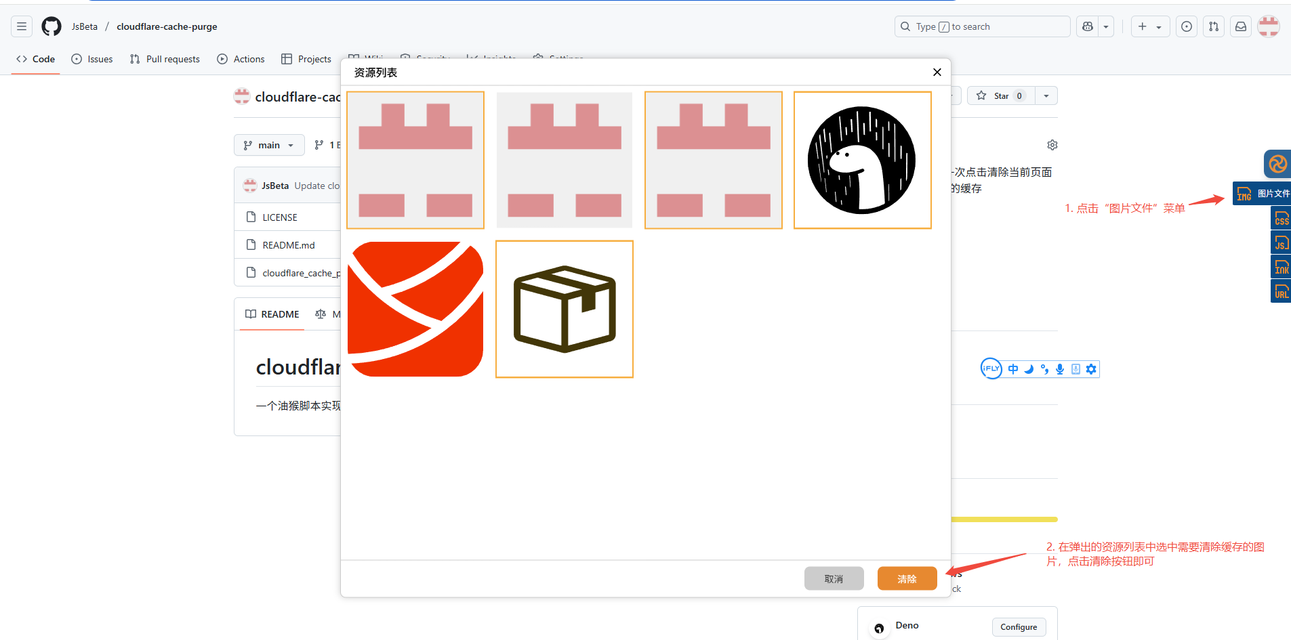This screenshot has width=1291, height=640.
Task: Open header pull requests icon
Action: pos(1214,26)
